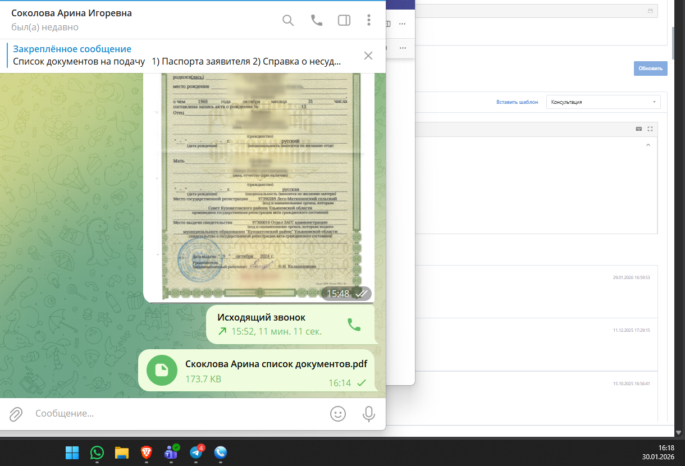Open Brave browser from the taskbar
This screenshot has width=685, height=466.
(147, 452)
